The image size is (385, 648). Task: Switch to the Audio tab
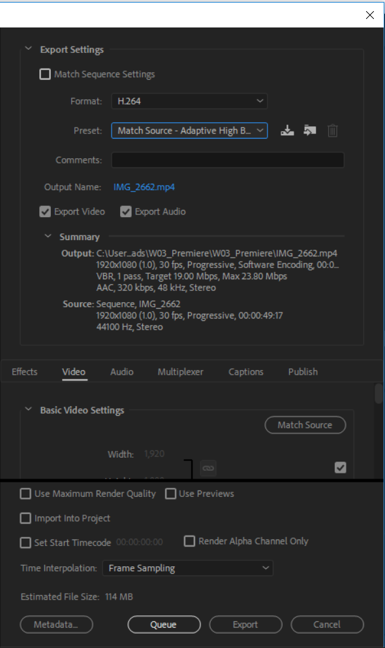point(121,372)
